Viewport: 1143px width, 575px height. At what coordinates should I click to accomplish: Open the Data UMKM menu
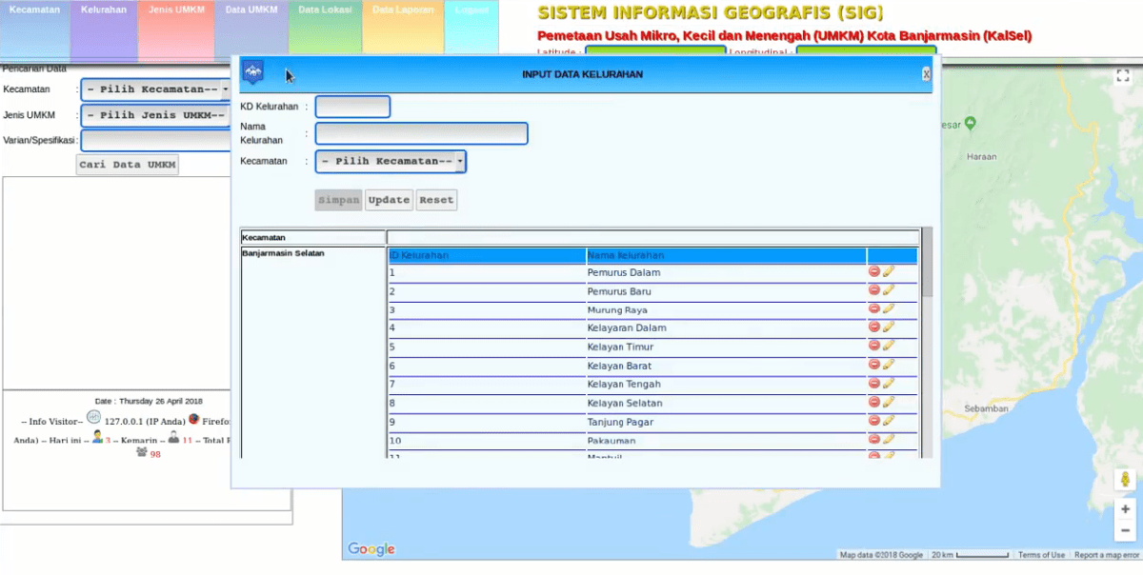[x=250, y=10]
